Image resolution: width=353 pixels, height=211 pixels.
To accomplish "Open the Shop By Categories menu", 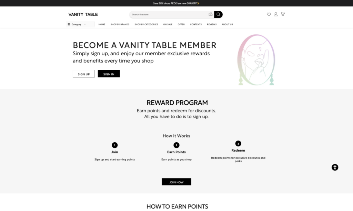I will [x=146, y=24].
